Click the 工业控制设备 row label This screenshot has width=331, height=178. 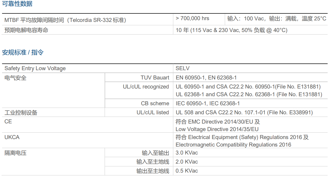click(x=21, y=112)
